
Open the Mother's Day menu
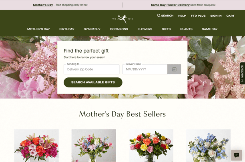tap(38, 29)
